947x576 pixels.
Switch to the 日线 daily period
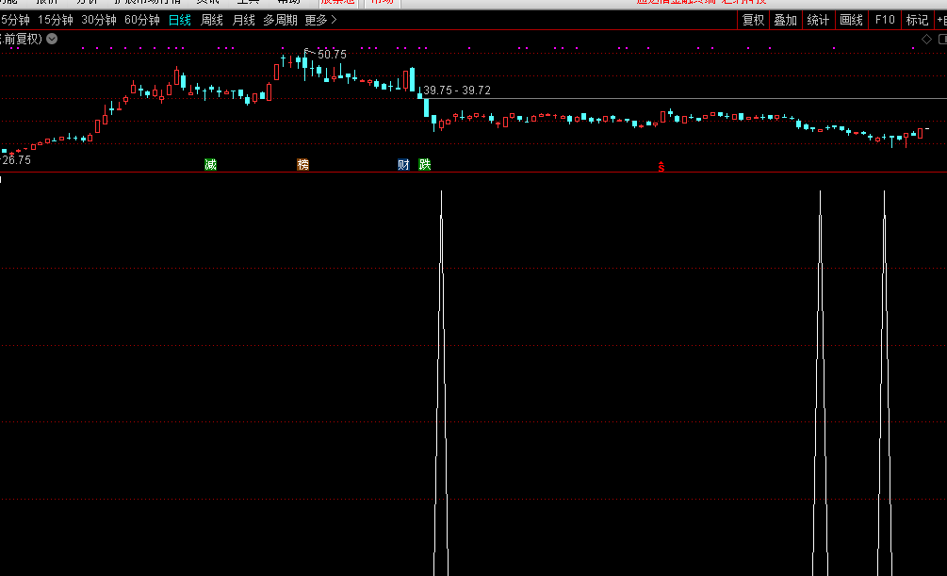179,20
